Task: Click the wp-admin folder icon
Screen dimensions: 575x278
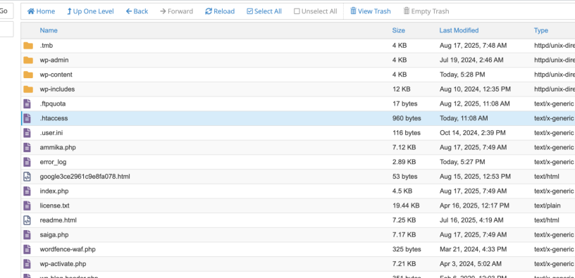Action: coord(28,60)
